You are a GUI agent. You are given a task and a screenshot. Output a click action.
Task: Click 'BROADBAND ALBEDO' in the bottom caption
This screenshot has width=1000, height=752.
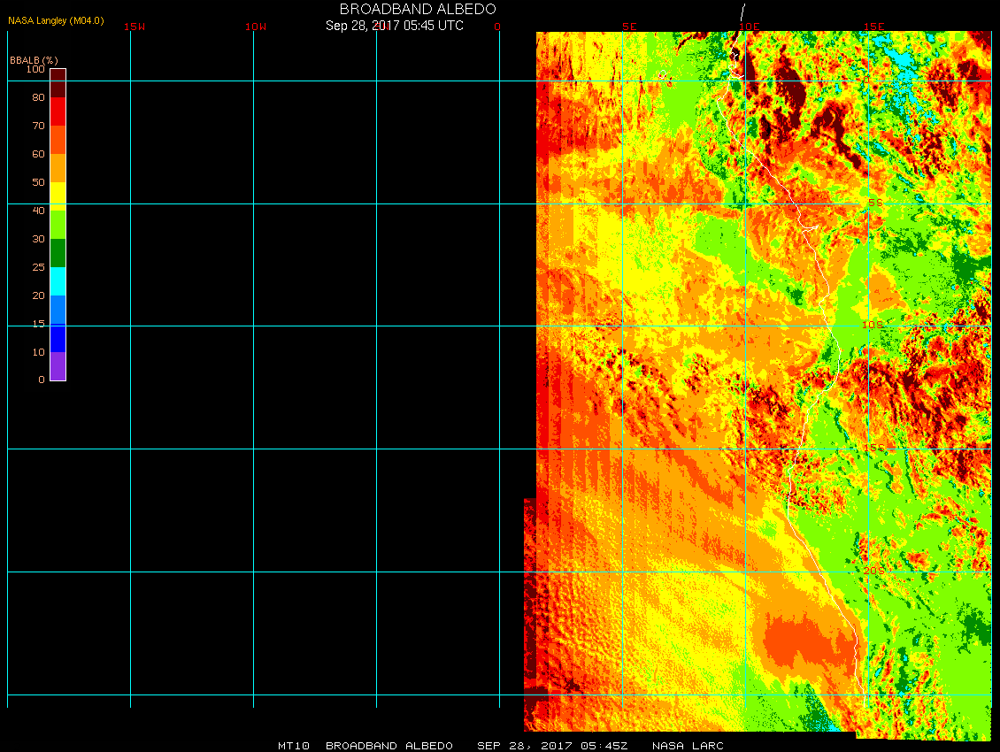coord(389,746)
